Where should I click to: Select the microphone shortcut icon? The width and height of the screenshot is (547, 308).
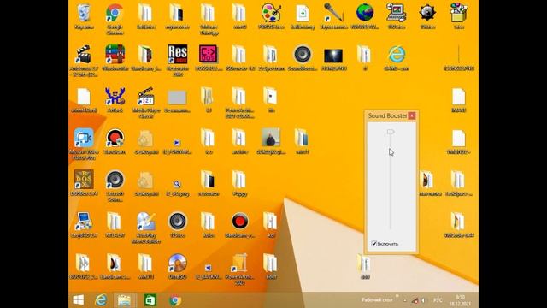click(x=333, y=13)
